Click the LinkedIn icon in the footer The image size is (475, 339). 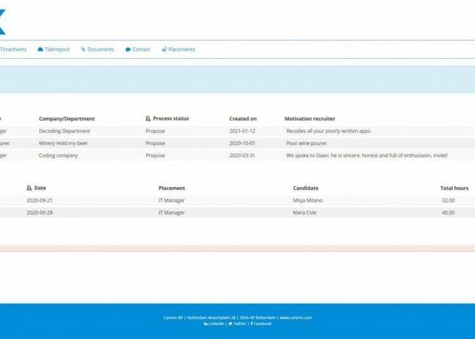(205, 324)
